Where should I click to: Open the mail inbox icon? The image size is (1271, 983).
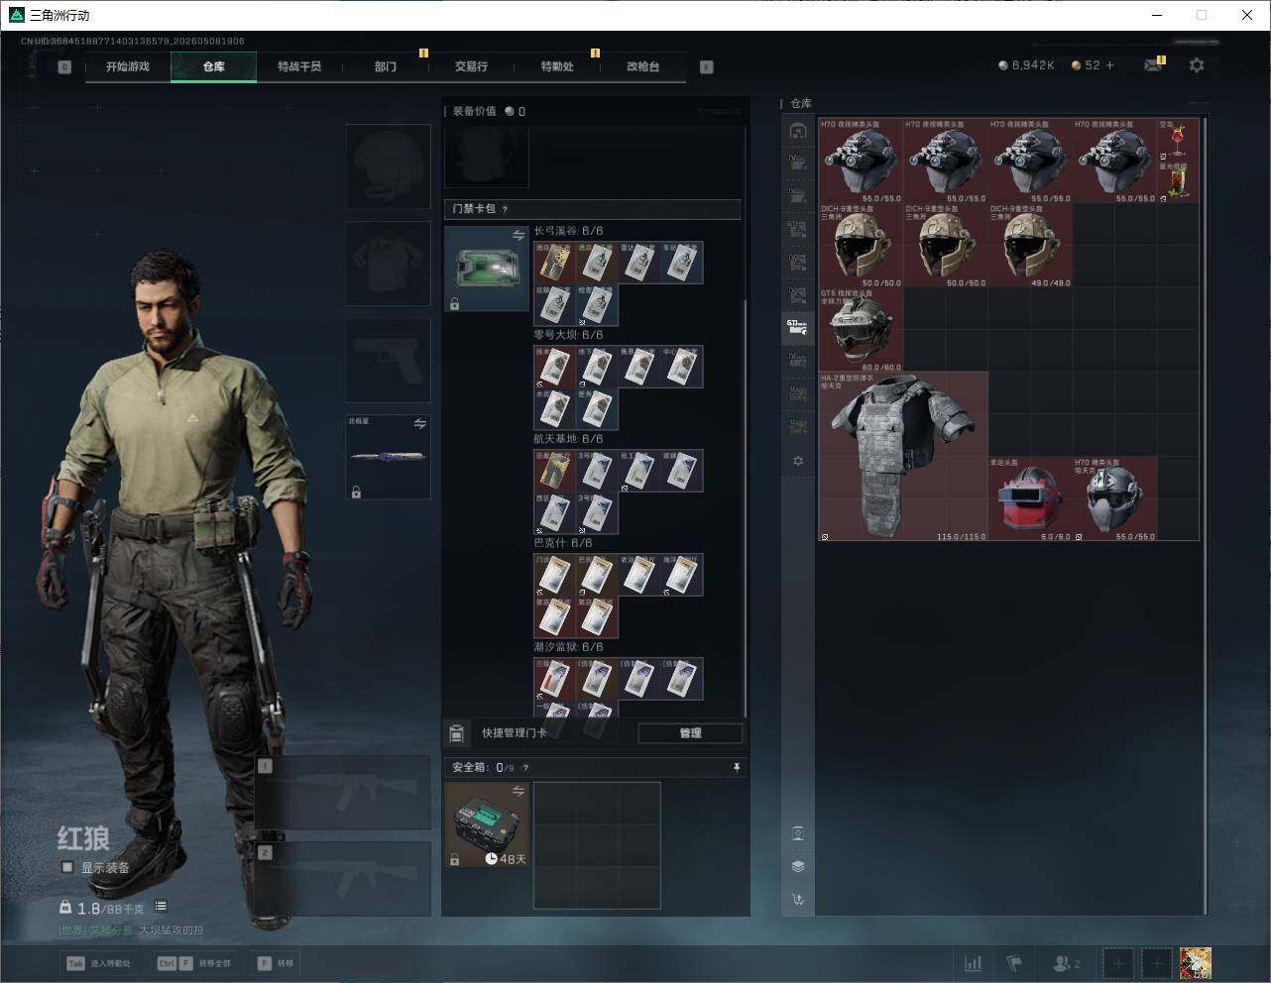pyautogui.click(x=1152, y=65)
